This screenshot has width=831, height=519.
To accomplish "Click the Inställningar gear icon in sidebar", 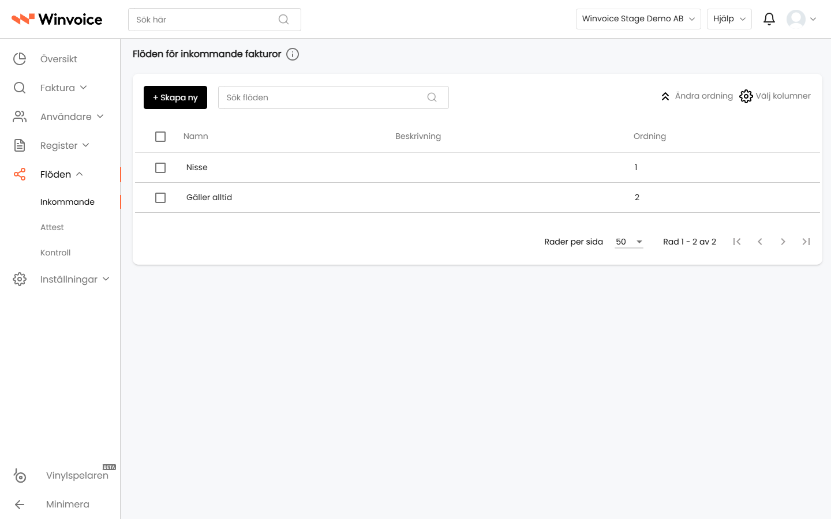I will [x=20, y=279].
